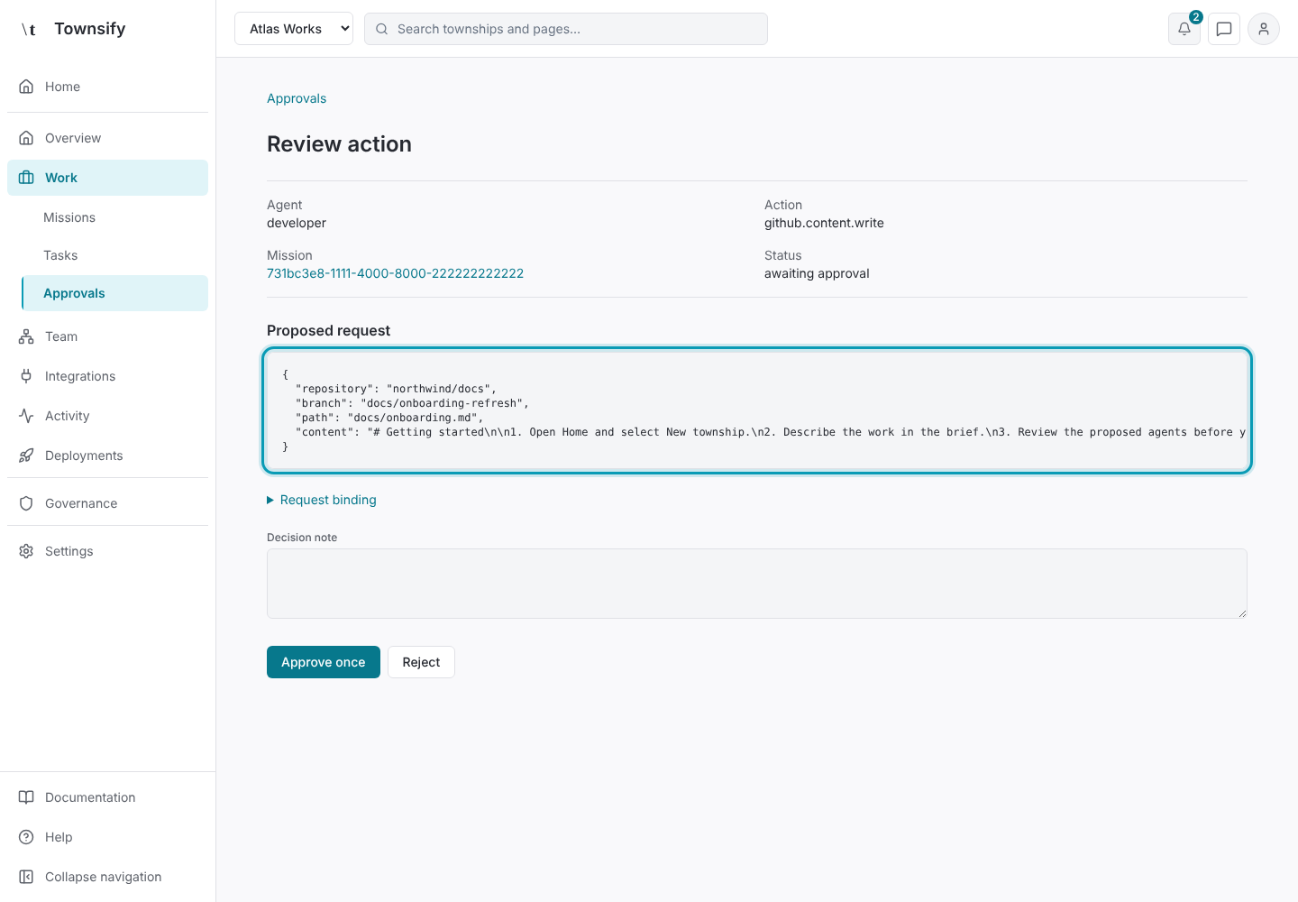
Task: Click the Collapse navigation panel icon
Action: click(x=26, y=877)
